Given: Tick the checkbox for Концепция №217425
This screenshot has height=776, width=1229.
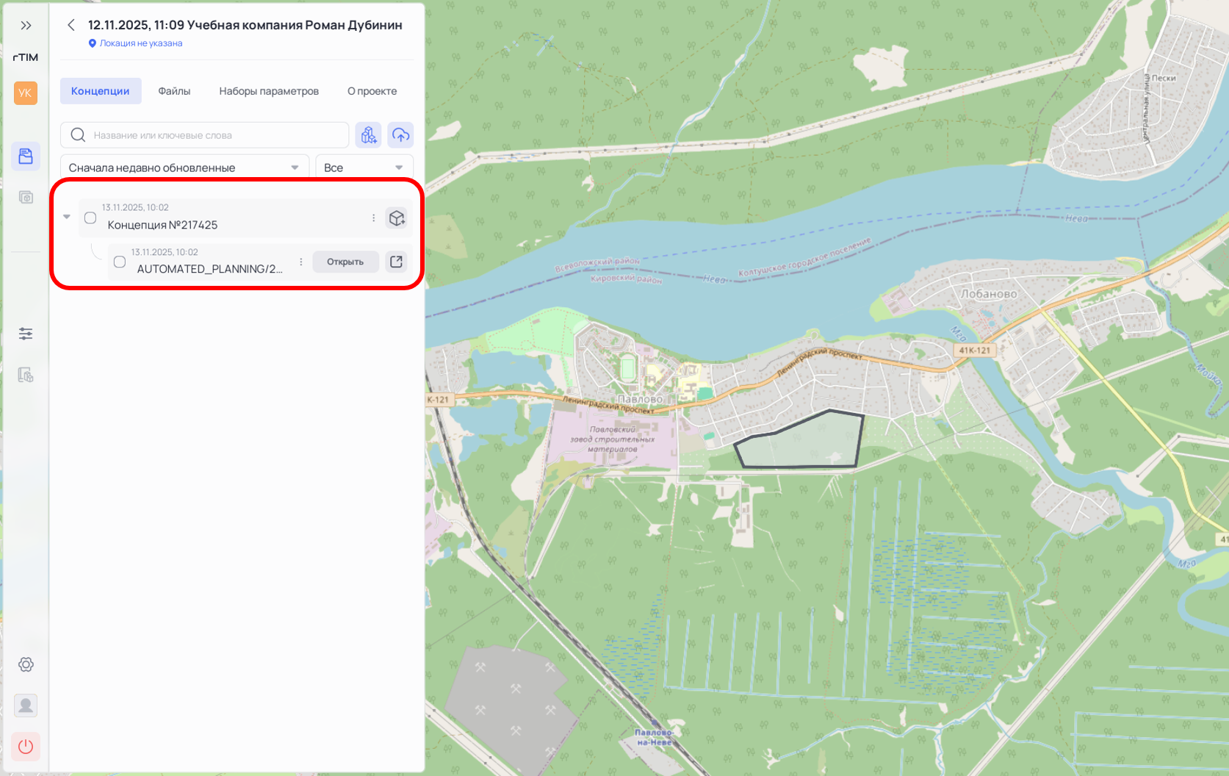Looking at the screenshot, I should tap(90, 218).
